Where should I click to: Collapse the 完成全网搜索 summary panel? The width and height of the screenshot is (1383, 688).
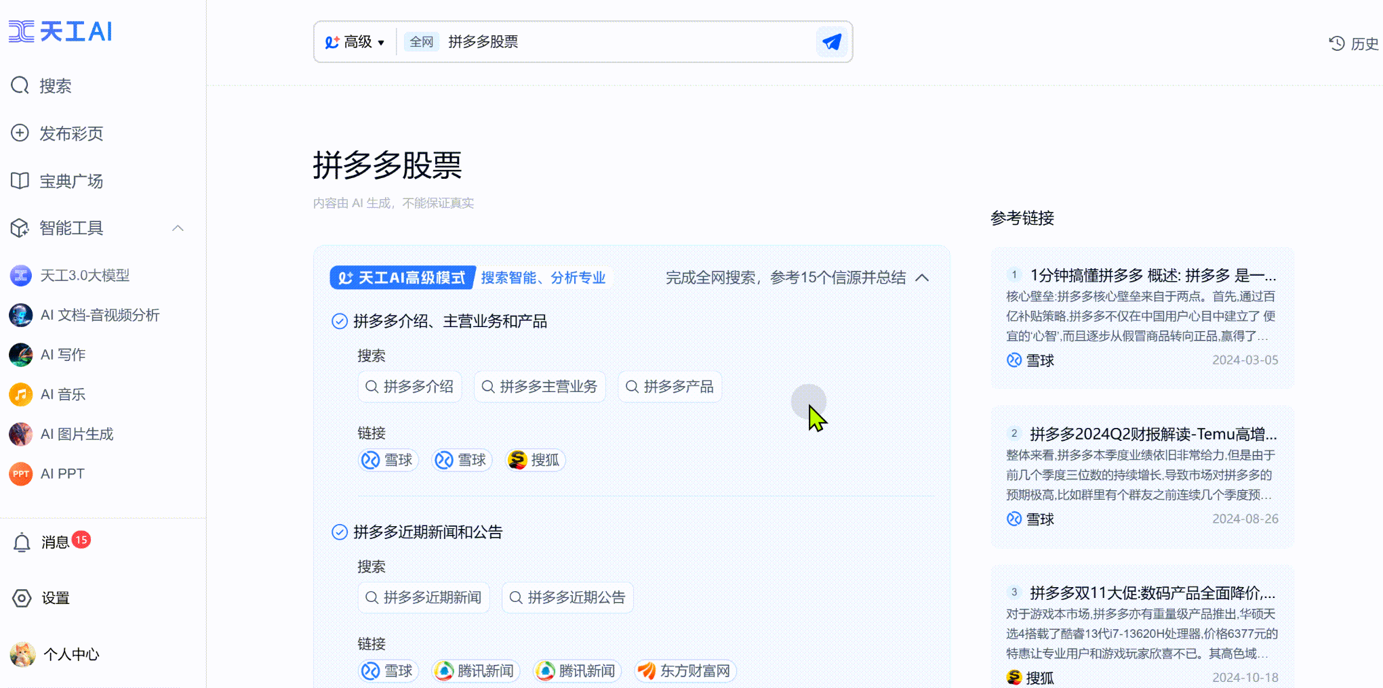[x=922, y=278]
